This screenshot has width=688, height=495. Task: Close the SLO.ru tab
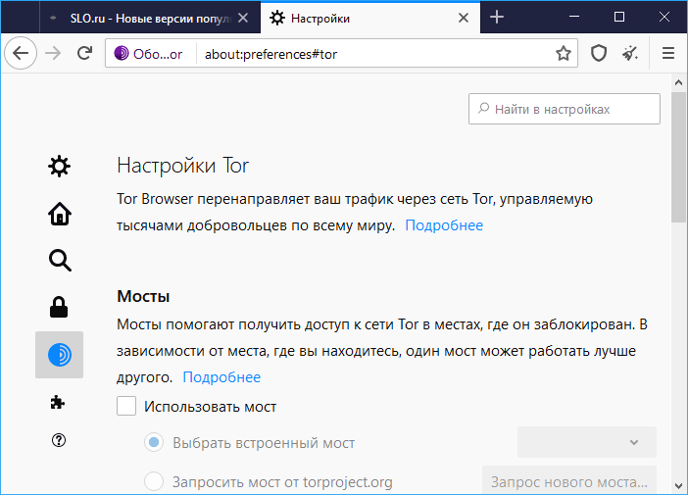243,18
